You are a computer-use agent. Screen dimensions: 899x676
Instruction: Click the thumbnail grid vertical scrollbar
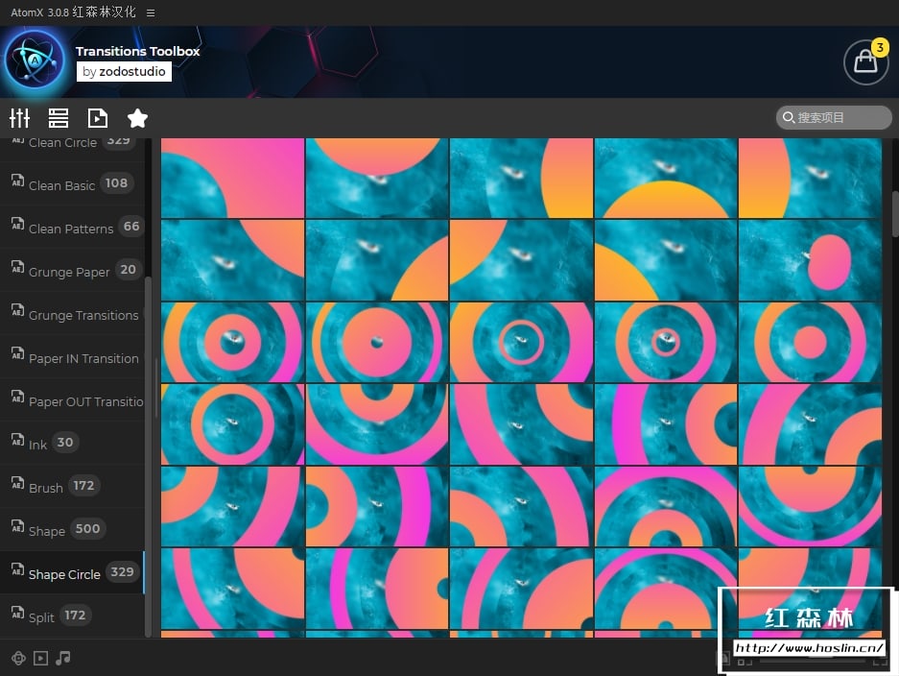[x=895, y=213]
